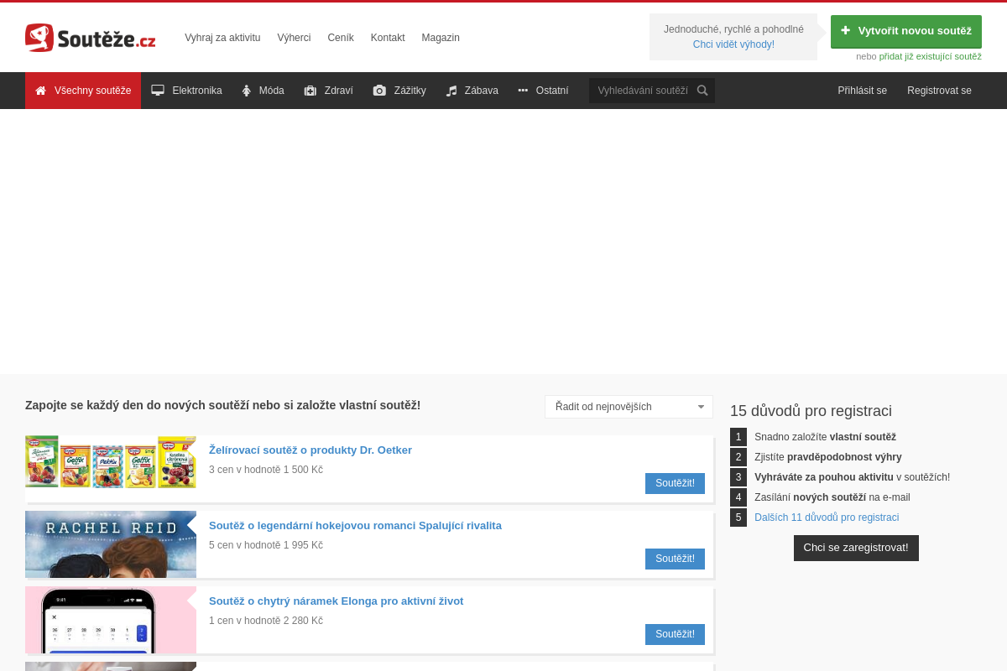Click text '3 cen v hodnotě 1 500 Kč'

pos(266,470)
